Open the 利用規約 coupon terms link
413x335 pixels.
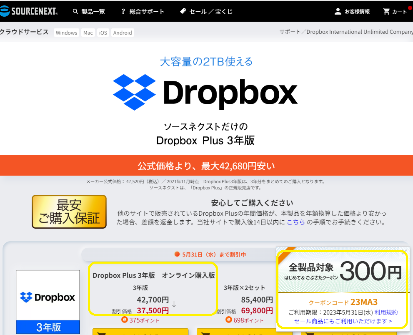click(x=386, y=312)
